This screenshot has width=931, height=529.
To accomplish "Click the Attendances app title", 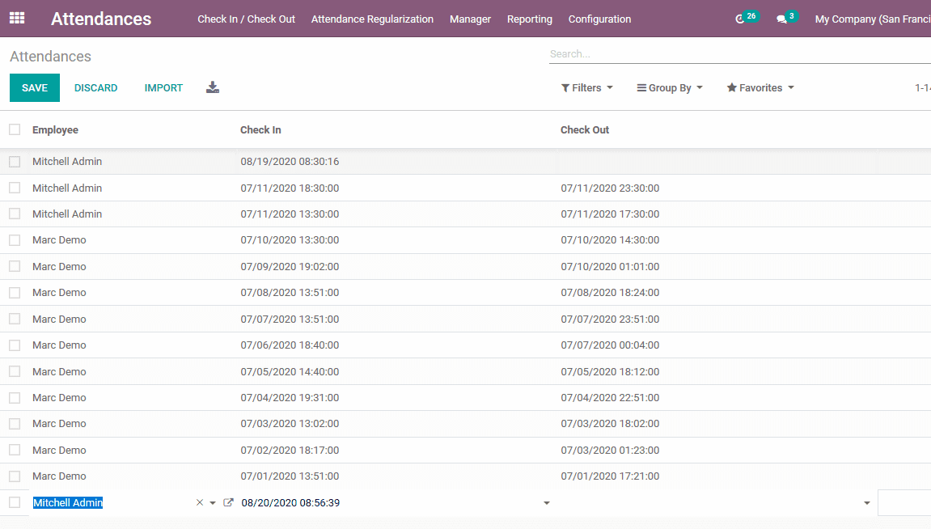I will pos(101,19).
